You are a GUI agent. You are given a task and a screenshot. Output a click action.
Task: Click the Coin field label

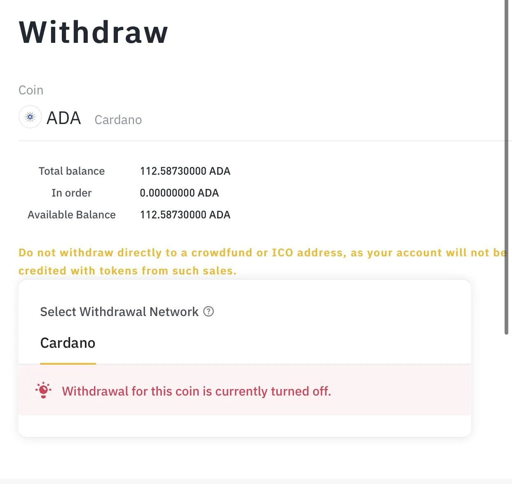(x=31, y=90)
